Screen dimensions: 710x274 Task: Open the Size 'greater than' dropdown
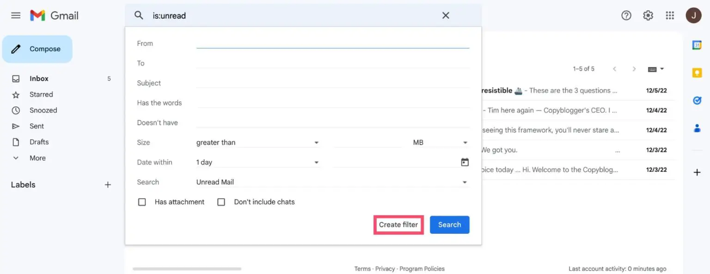(x=257, y=143)
